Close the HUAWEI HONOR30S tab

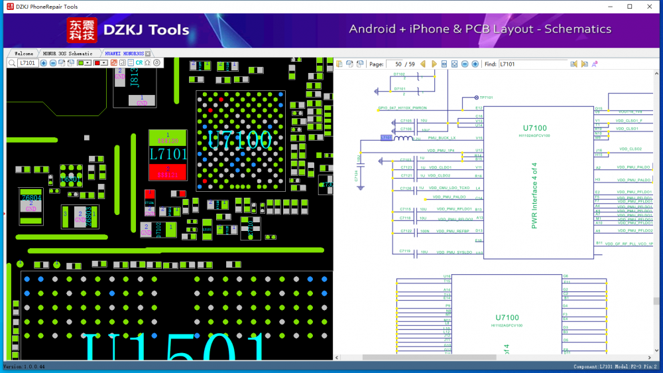149,53
